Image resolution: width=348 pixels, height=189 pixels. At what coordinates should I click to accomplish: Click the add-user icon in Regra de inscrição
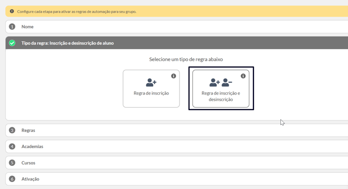(x=151, y=82)
